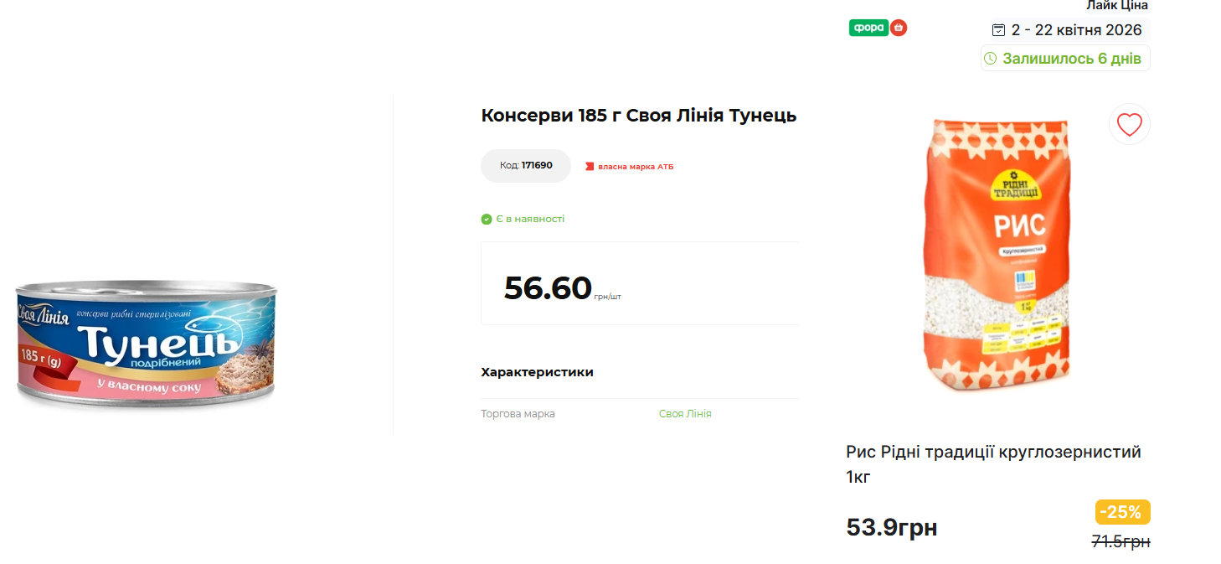Image resolution: width=1221 pixels, height=564 pixels.
Task: Open the rice package product image
Action: tap(997, 256)
